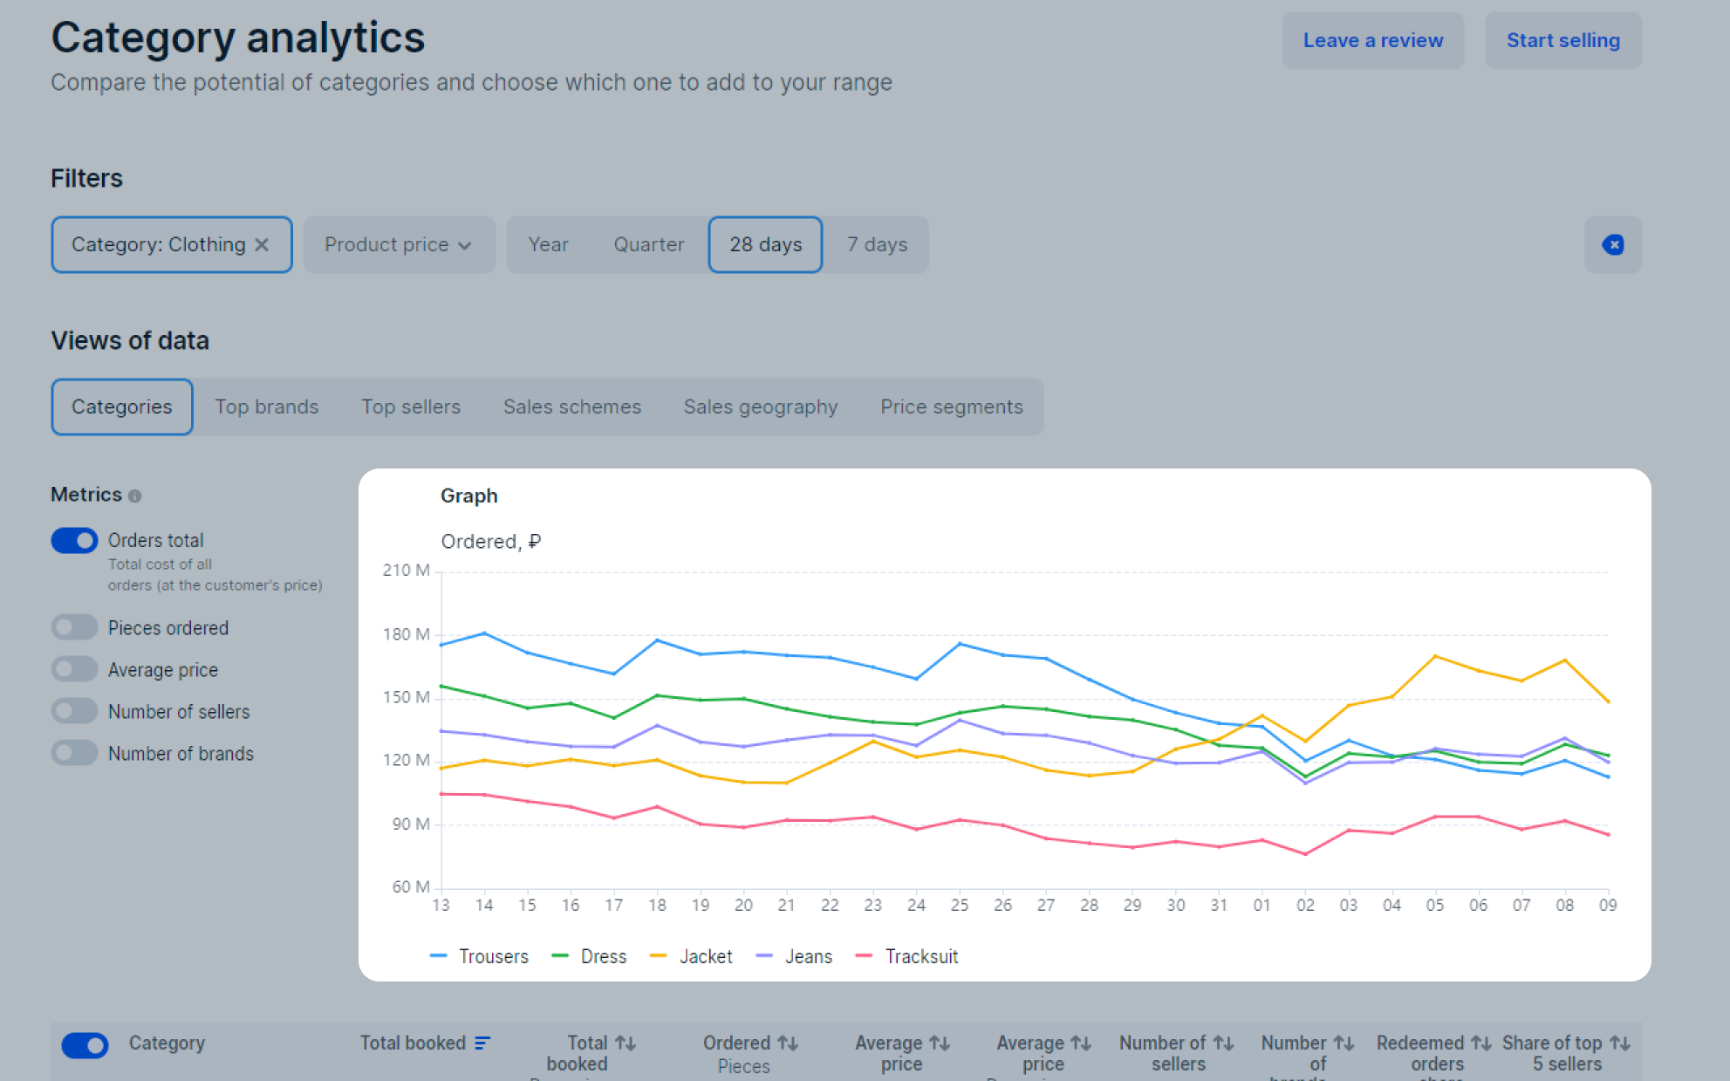Toggle the Category table header switch
The height and width of the screenshot is (1081, 1730).
coord(85,1044)
